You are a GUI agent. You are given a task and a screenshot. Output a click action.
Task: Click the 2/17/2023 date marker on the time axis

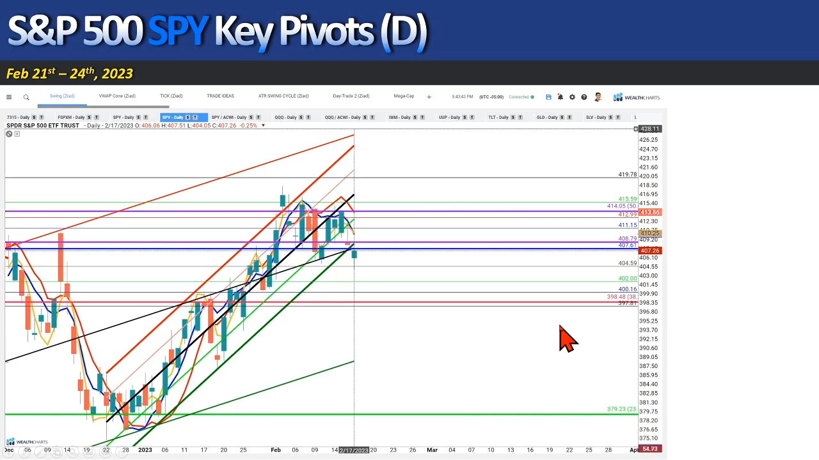point(354,450)
